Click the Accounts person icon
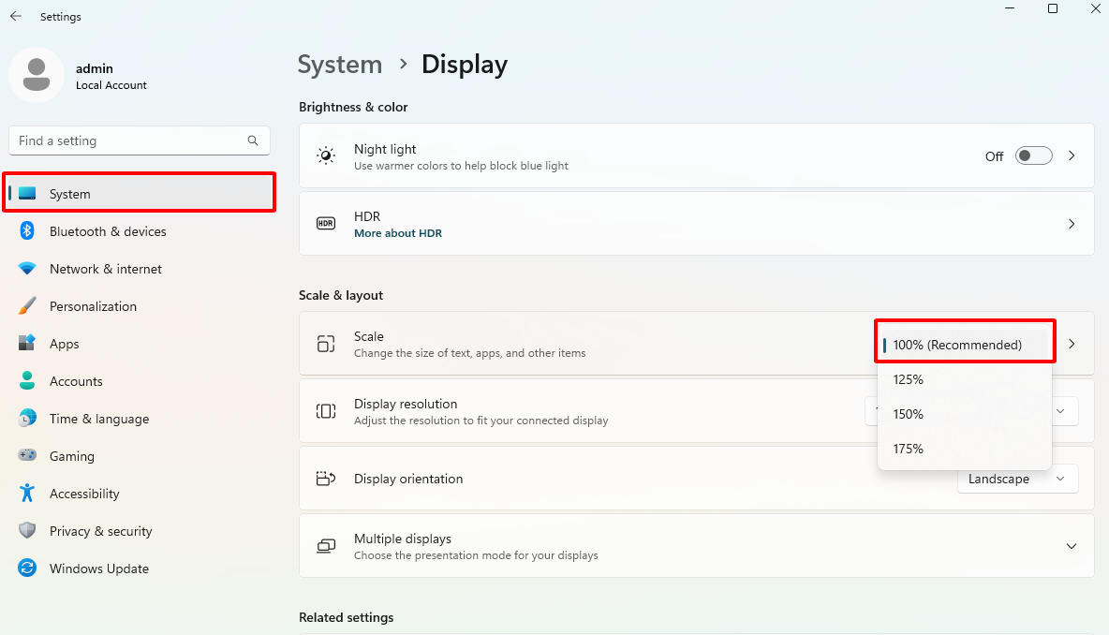This screenshot has height=635, width=1109. coord(27,380)
